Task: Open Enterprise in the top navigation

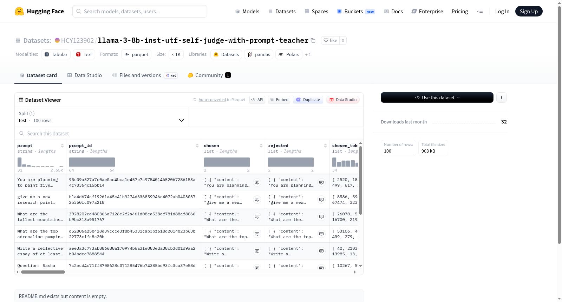Action: 427,11
